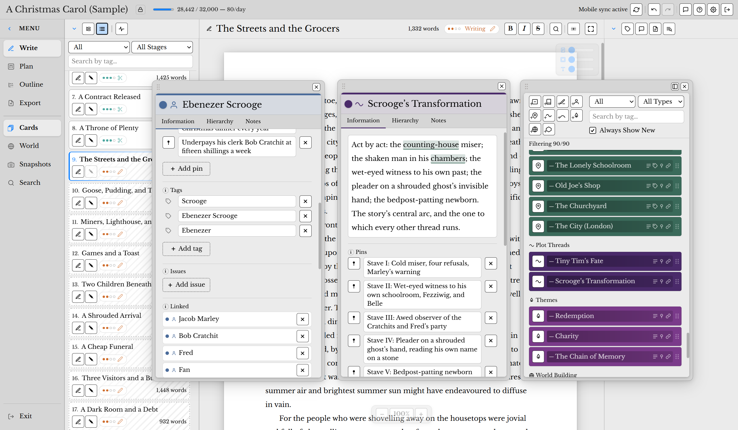
Task: Click the Search by tag field in cards panel
Action: click(636, 117)
